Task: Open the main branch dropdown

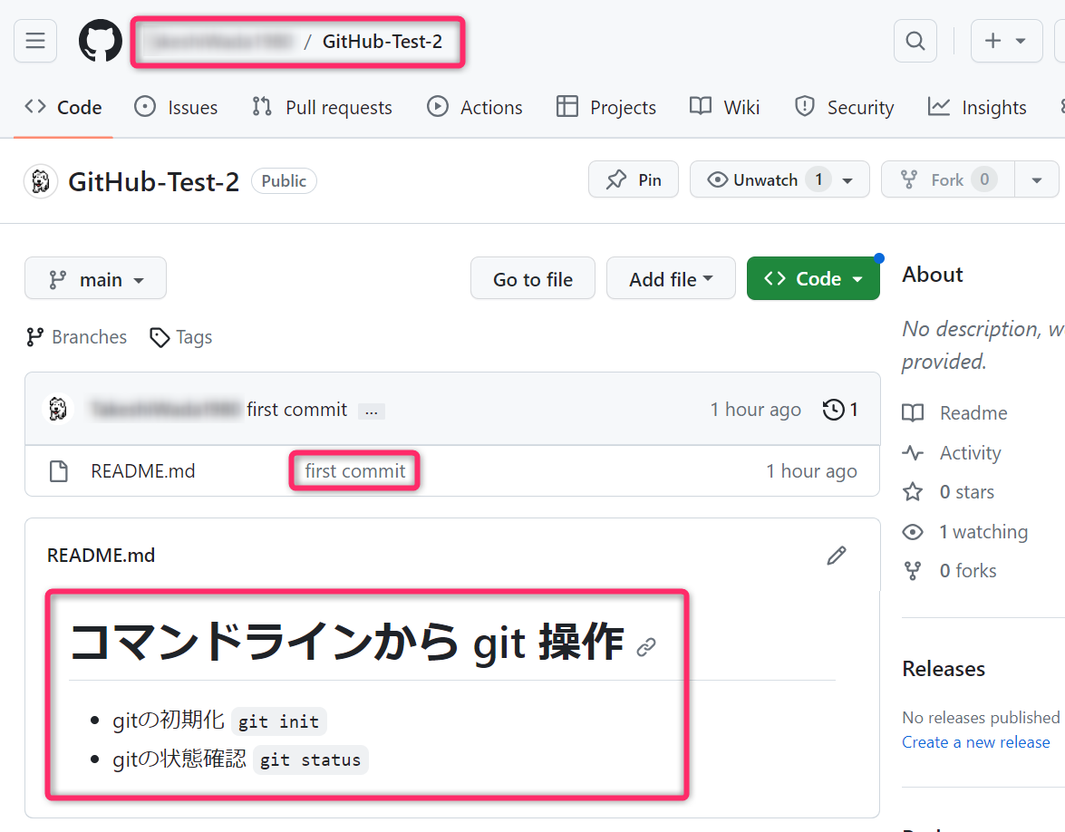Action: point(96,279)
